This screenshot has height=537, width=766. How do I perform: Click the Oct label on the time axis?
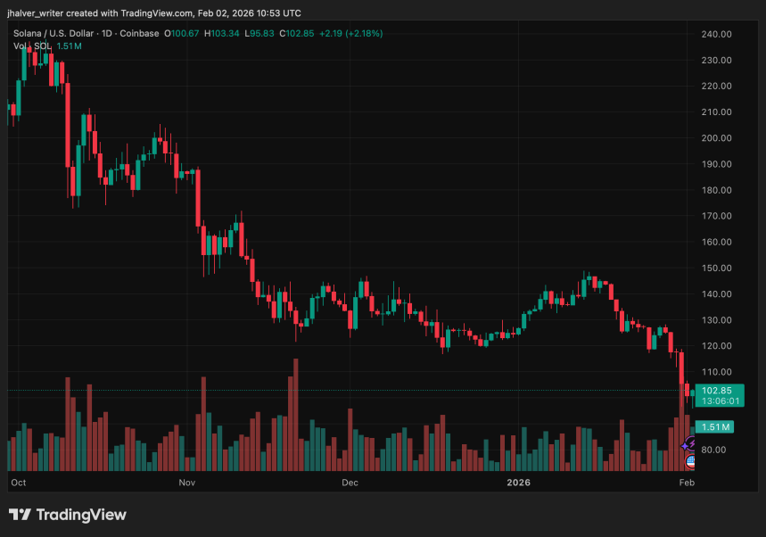click(x=18, y=482)
